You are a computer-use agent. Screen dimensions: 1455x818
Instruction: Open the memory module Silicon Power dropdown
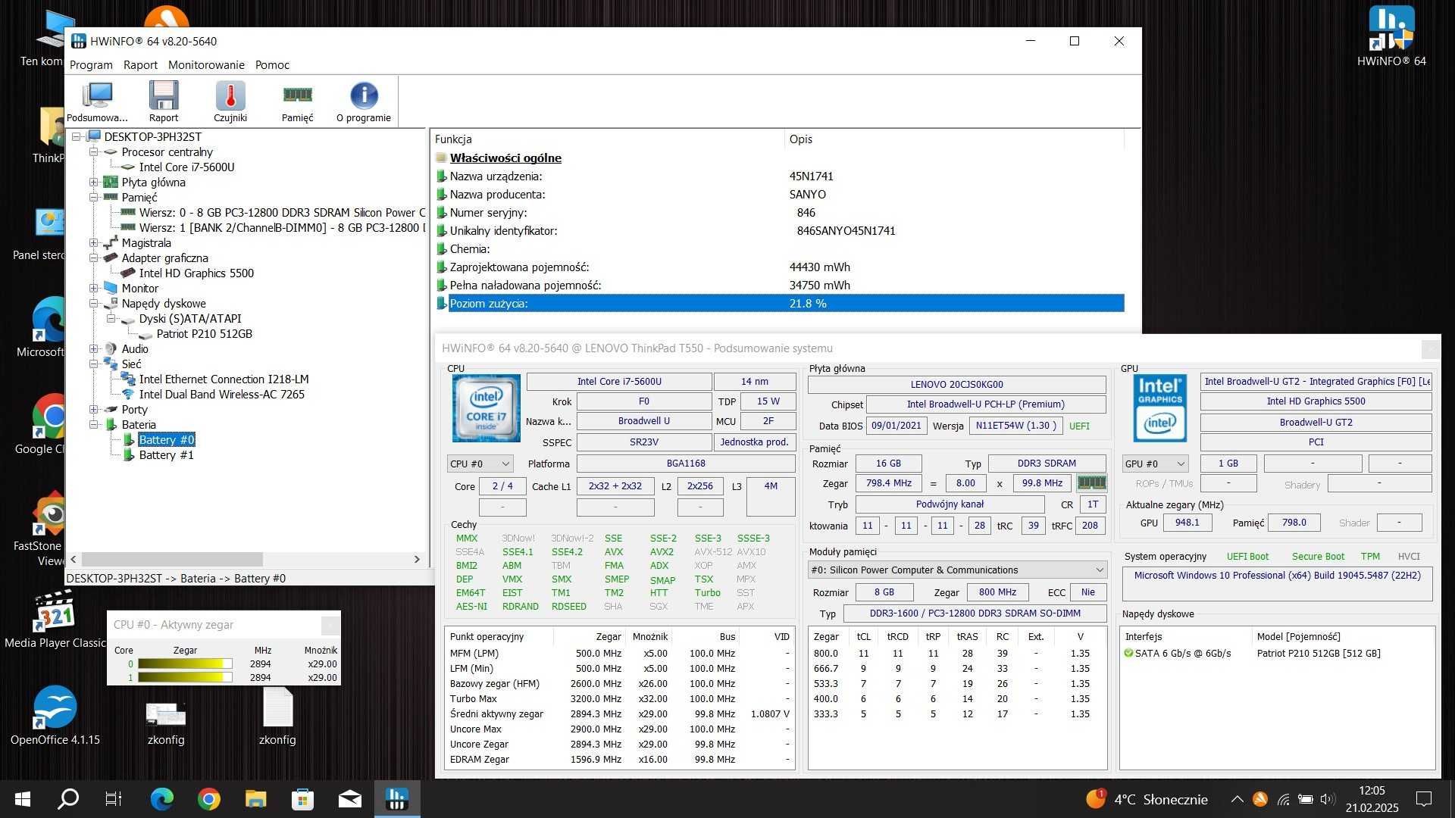(x=957, y=570)
